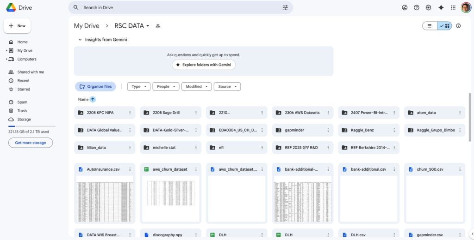Open Starred in the sidebar

pyautogui.click(x=24, y=89)
